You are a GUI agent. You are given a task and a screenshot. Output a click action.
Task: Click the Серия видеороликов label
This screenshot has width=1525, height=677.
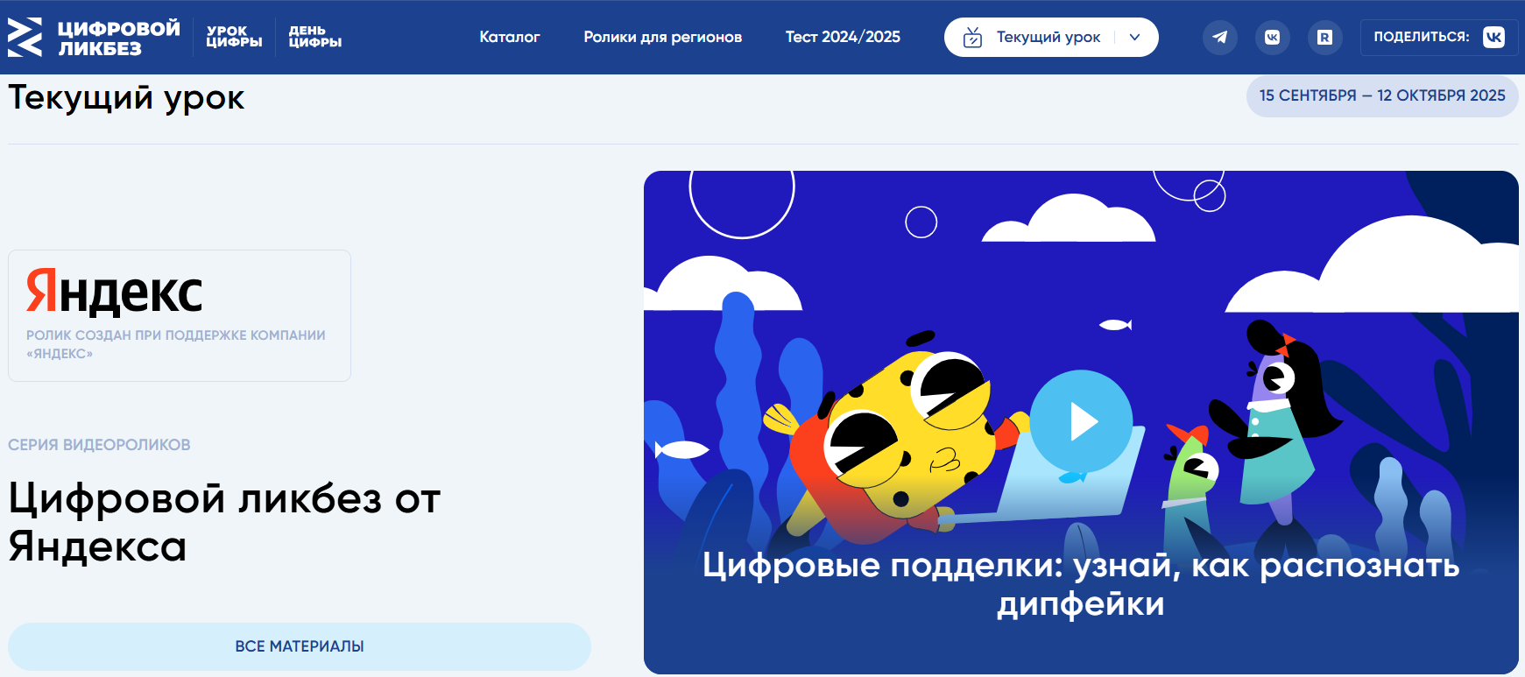click(x=99, y=445)
